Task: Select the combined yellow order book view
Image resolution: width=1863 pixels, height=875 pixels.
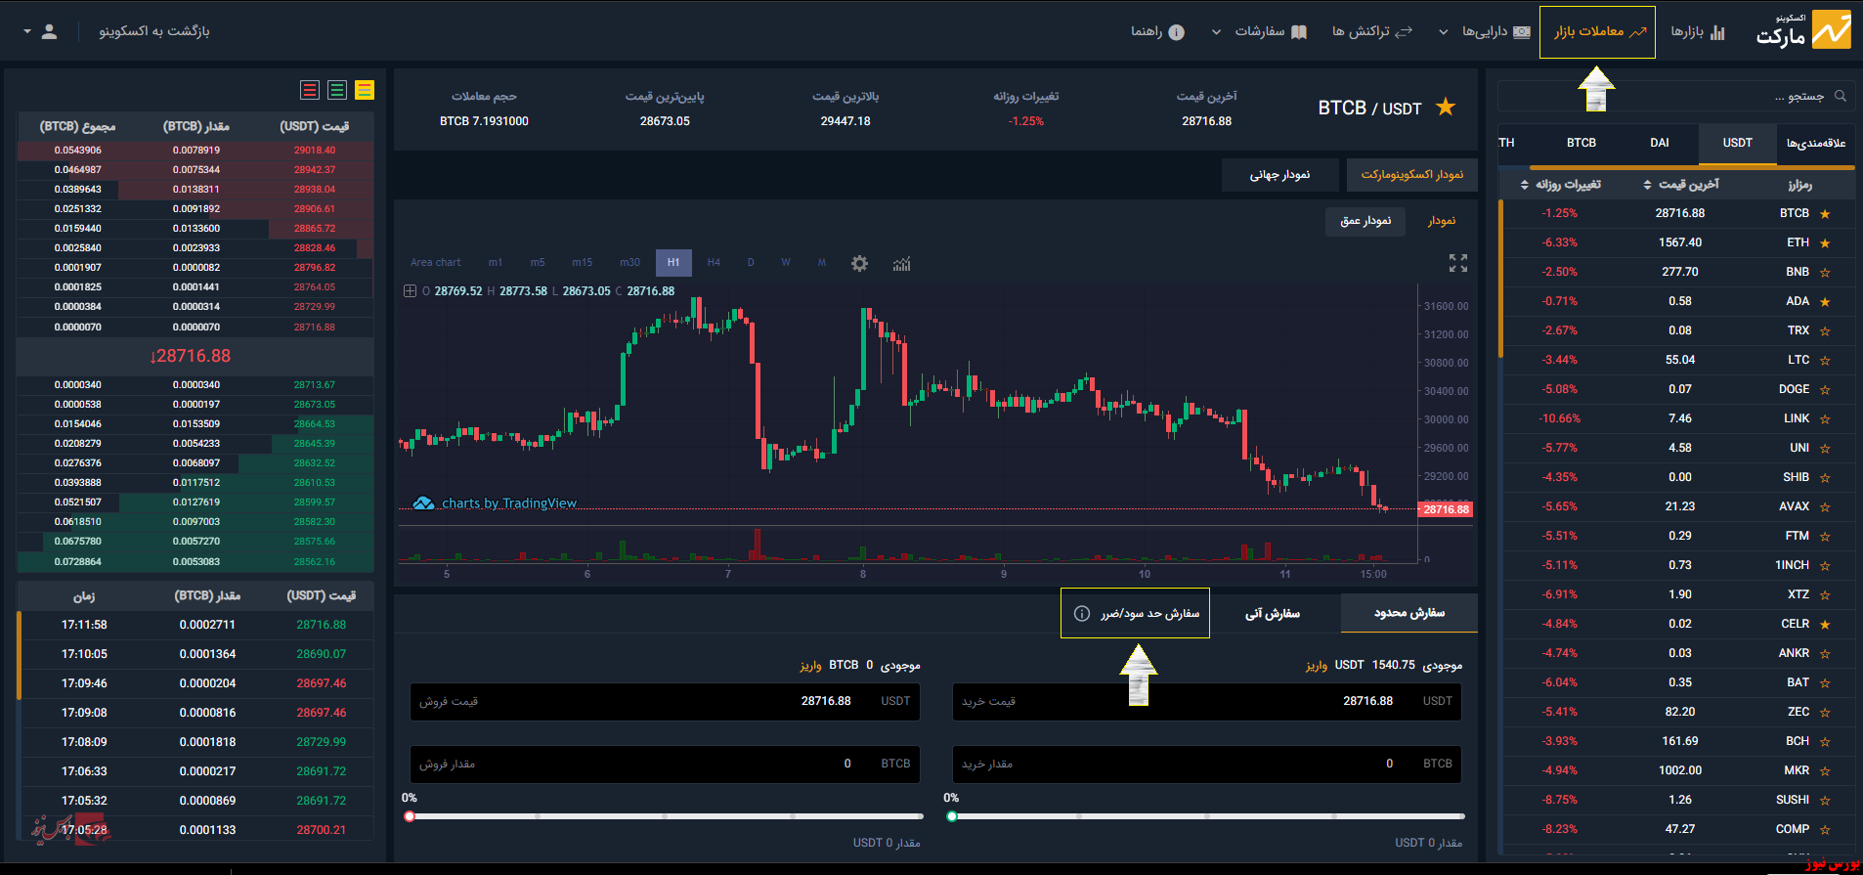Action: click(365, 90)
